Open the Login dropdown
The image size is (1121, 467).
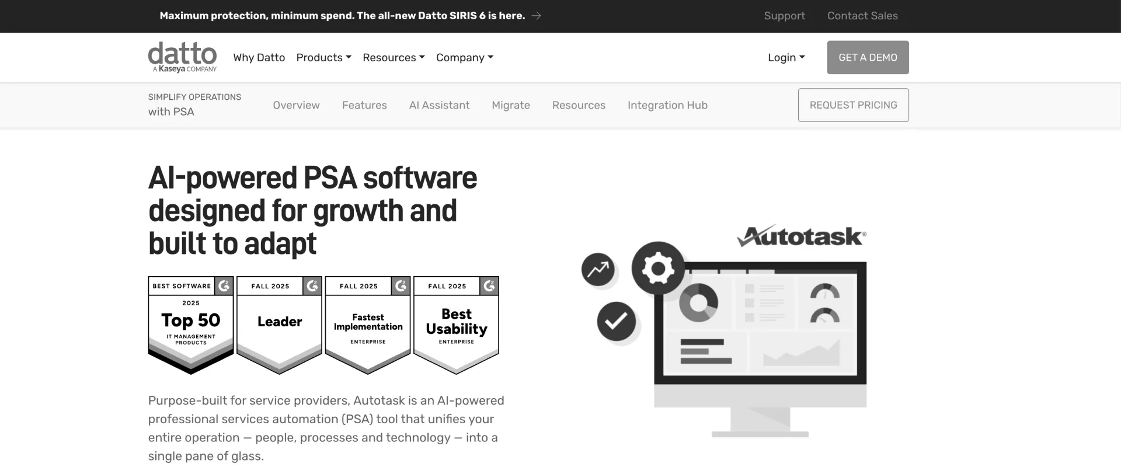786,57
